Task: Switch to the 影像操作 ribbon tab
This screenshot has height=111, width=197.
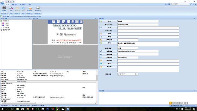Action: pos(23,4)
